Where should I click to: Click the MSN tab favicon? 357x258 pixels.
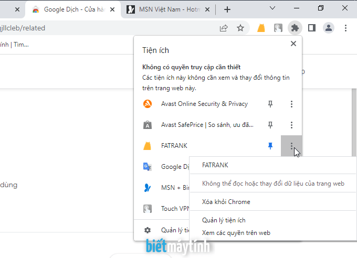click(x=130, y=9)
